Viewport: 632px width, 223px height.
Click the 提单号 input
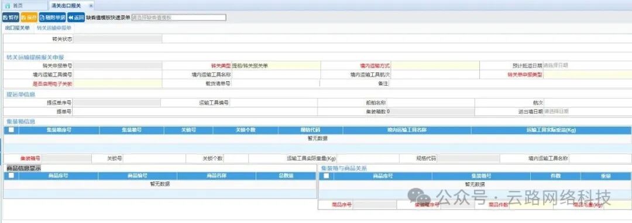click(x=195, y=111)
